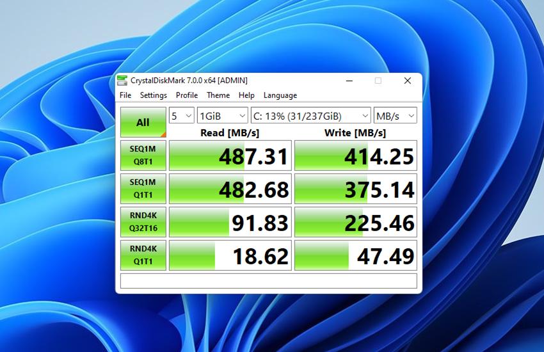This screenshot has width=544, height=352.
Task: Run the SEQ1M Q8T1 test
Action: point(143,156)
